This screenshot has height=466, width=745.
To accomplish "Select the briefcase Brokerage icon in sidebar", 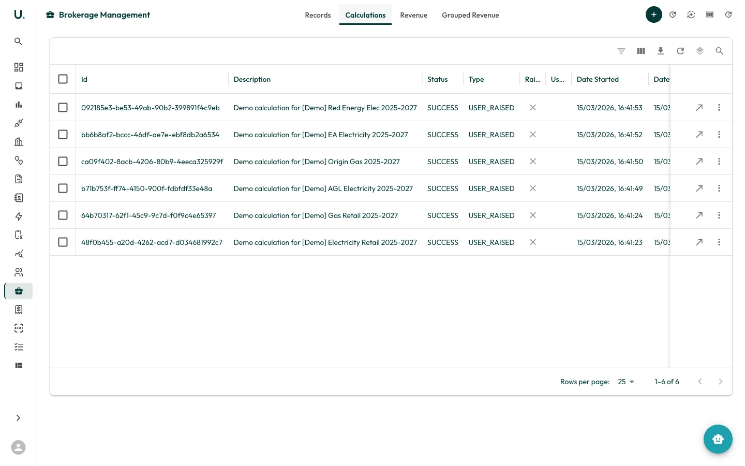I will click(x=19, y=291).
